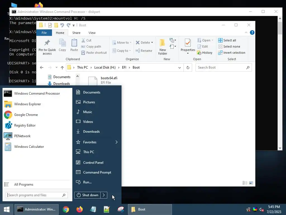Refresh the Boot folder view
The height and width of the screenshot is (215, 286).
click(188, 67)
